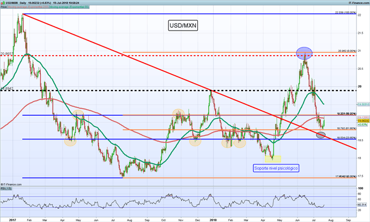Click the RSI (13) indicator label
The height and width of the screenshot is (222, 370).
point(6,188)
